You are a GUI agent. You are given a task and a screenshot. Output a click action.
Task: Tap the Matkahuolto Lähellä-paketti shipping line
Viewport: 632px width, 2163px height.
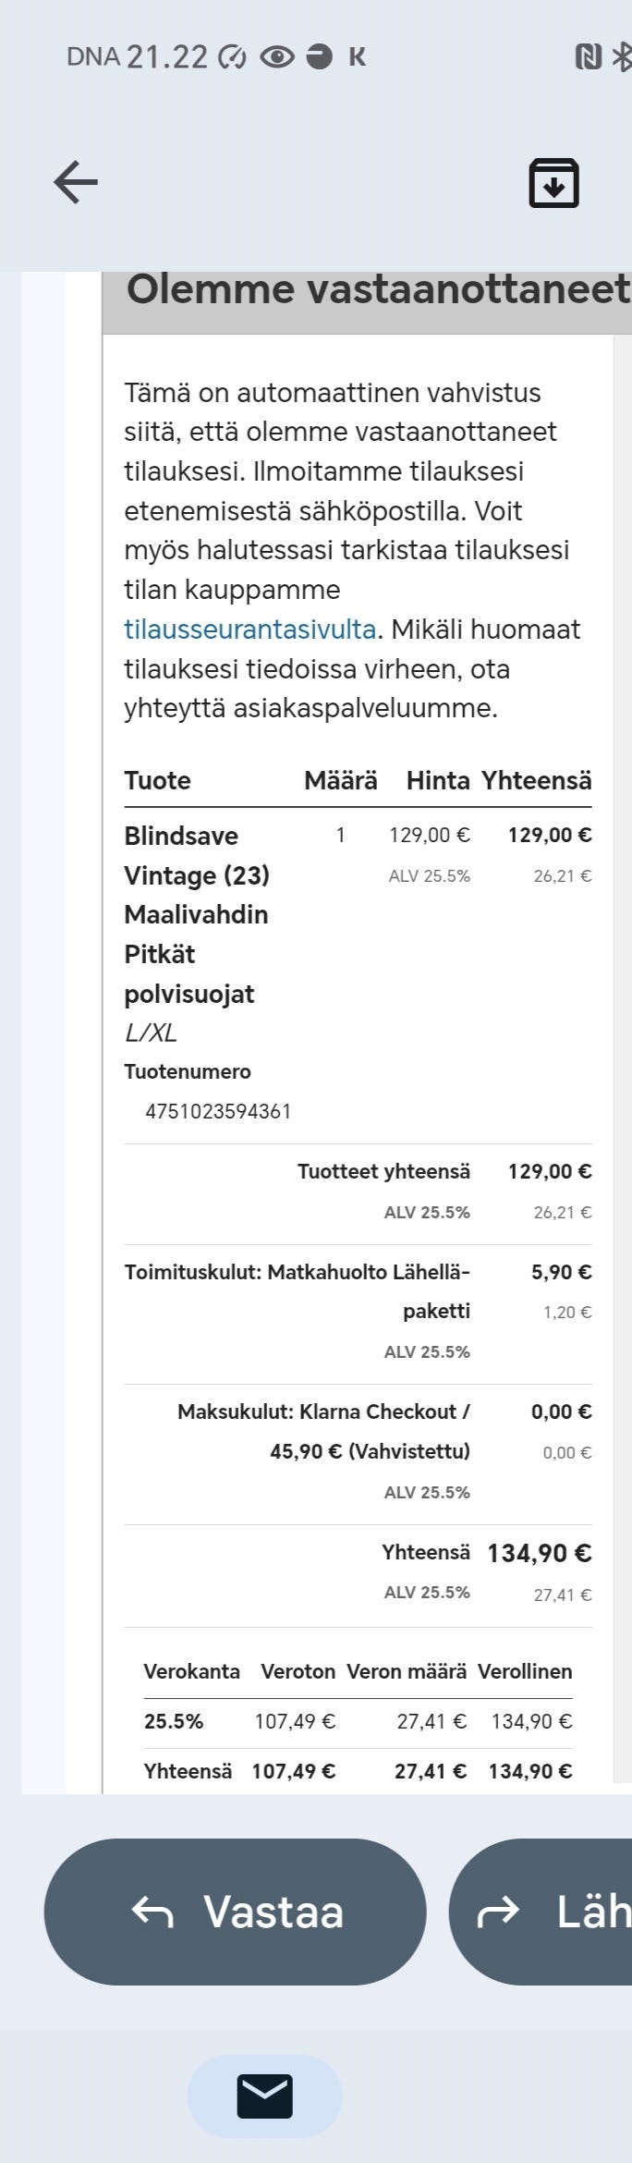tap(298, 1291)
